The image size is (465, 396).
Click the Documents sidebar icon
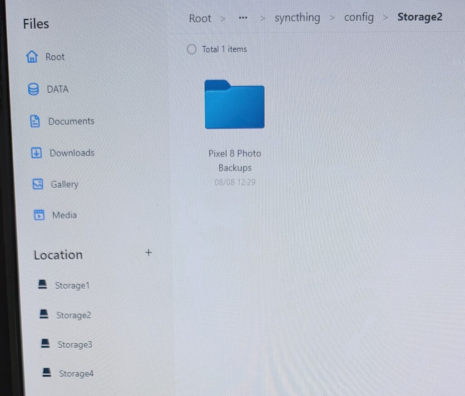pos(35,121)
